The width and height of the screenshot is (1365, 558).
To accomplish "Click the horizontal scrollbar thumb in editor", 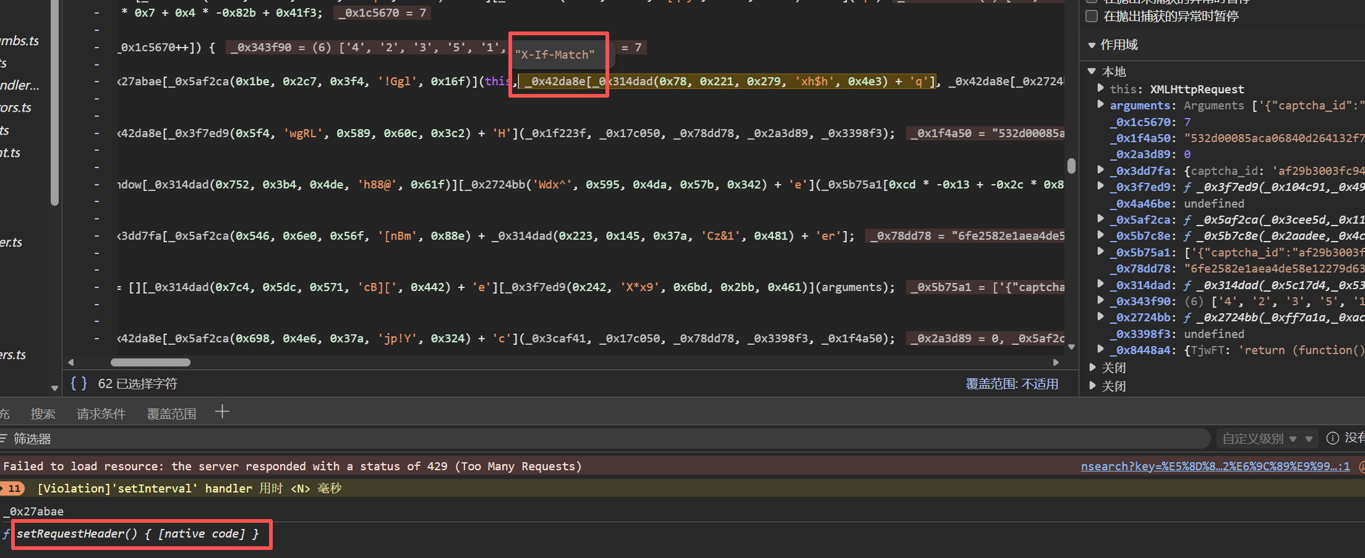I will 150,362.
